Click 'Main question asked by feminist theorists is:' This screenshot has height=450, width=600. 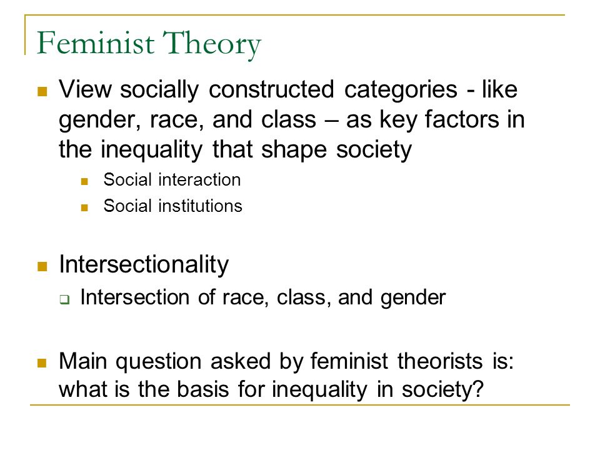286,362
